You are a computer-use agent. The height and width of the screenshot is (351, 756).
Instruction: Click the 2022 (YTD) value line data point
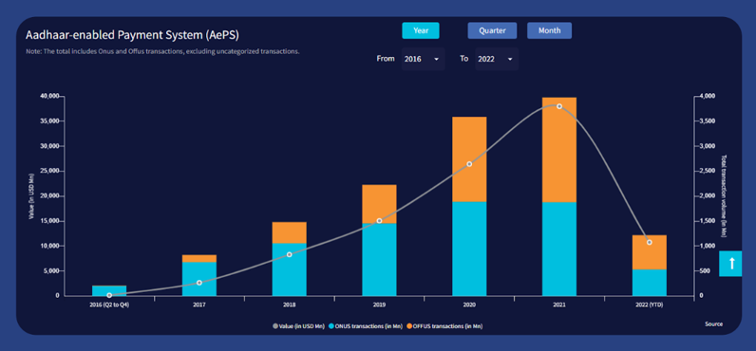649,242
